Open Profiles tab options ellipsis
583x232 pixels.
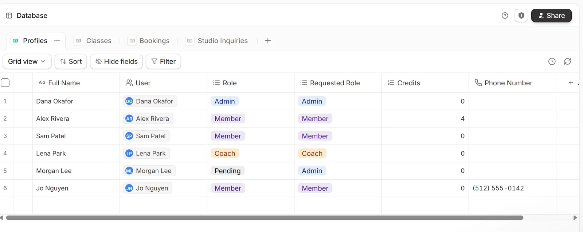(57, 41)
